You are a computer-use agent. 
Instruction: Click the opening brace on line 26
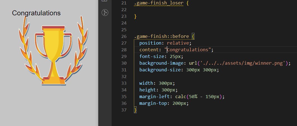193,36
